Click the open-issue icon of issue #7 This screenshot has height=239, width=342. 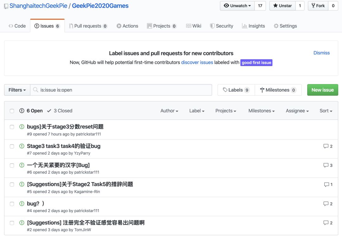tap(22, 146)
